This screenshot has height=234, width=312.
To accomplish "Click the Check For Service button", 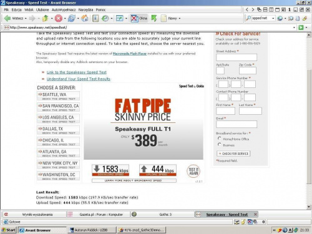I will coord(233,154).
